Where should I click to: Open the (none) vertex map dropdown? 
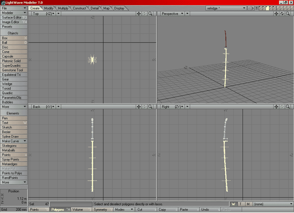[273, 204]
